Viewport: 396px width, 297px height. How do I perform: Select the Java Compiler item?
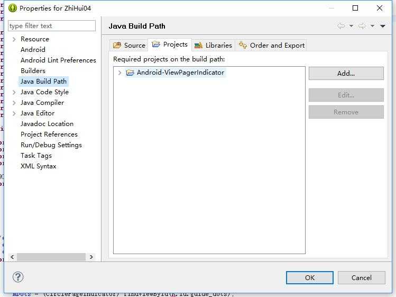(42, 103)
